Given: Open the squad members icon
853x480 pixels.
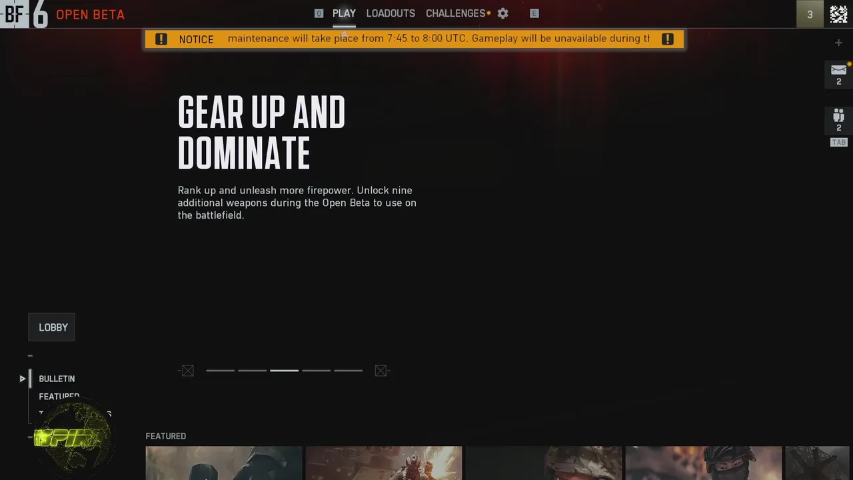Looking at the screenshot, I should [838, 115].
